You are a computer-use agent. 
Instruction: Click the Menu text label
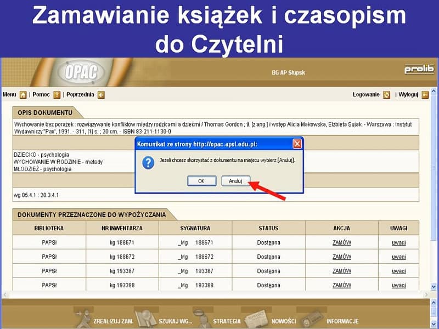click(9, 95)
